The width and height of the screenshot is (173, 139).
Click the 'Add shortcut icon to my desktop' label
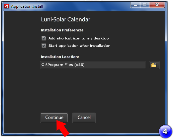pos(79,38)
